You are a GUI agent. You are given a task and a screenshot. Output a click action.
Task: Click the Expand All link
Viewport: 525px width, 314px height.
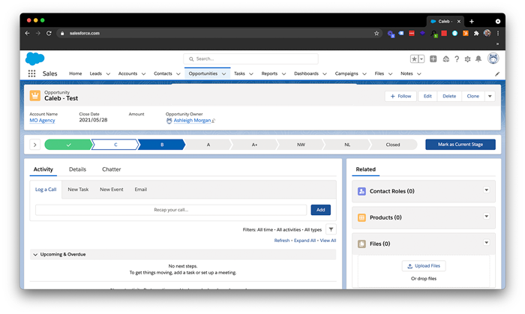304,241
